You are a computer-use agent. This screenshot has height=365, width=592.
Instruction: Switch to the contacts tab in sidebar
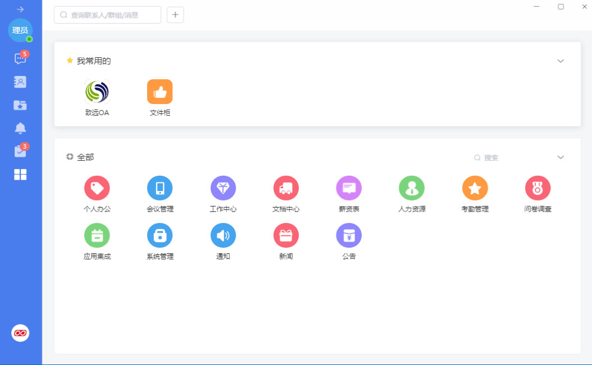(x=20, y=82)
